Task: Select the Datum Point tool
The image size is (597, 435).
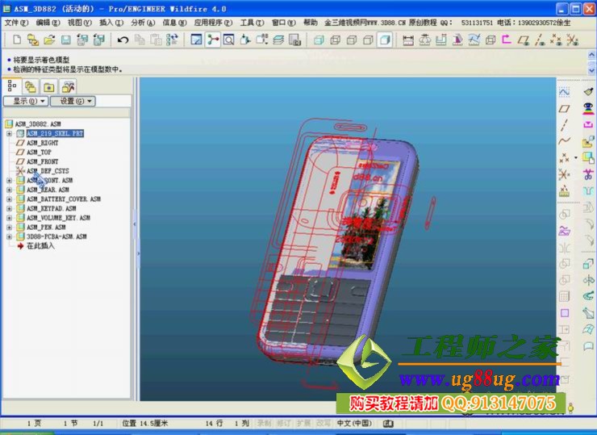Action: coord(564,157)
